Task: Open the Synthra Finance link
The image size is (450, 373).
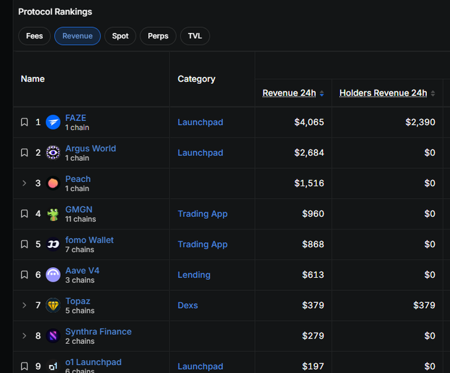Action: [x=99, y=332]
